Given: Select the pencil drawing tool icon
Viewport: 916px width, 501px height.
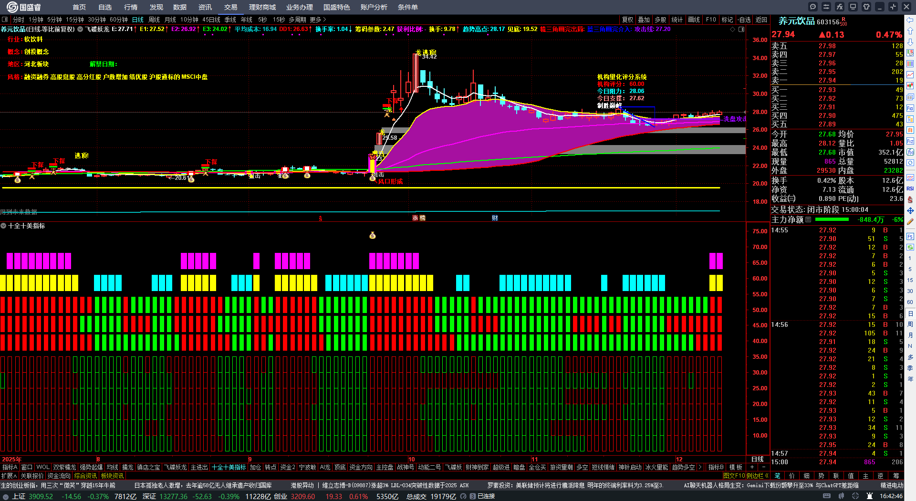Looking at the screenshot, I should [910, 221].
